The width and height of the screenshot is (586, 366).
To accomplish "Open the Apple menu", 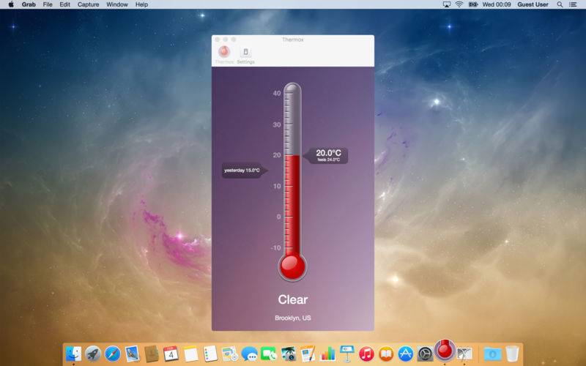I will [11, 4].
